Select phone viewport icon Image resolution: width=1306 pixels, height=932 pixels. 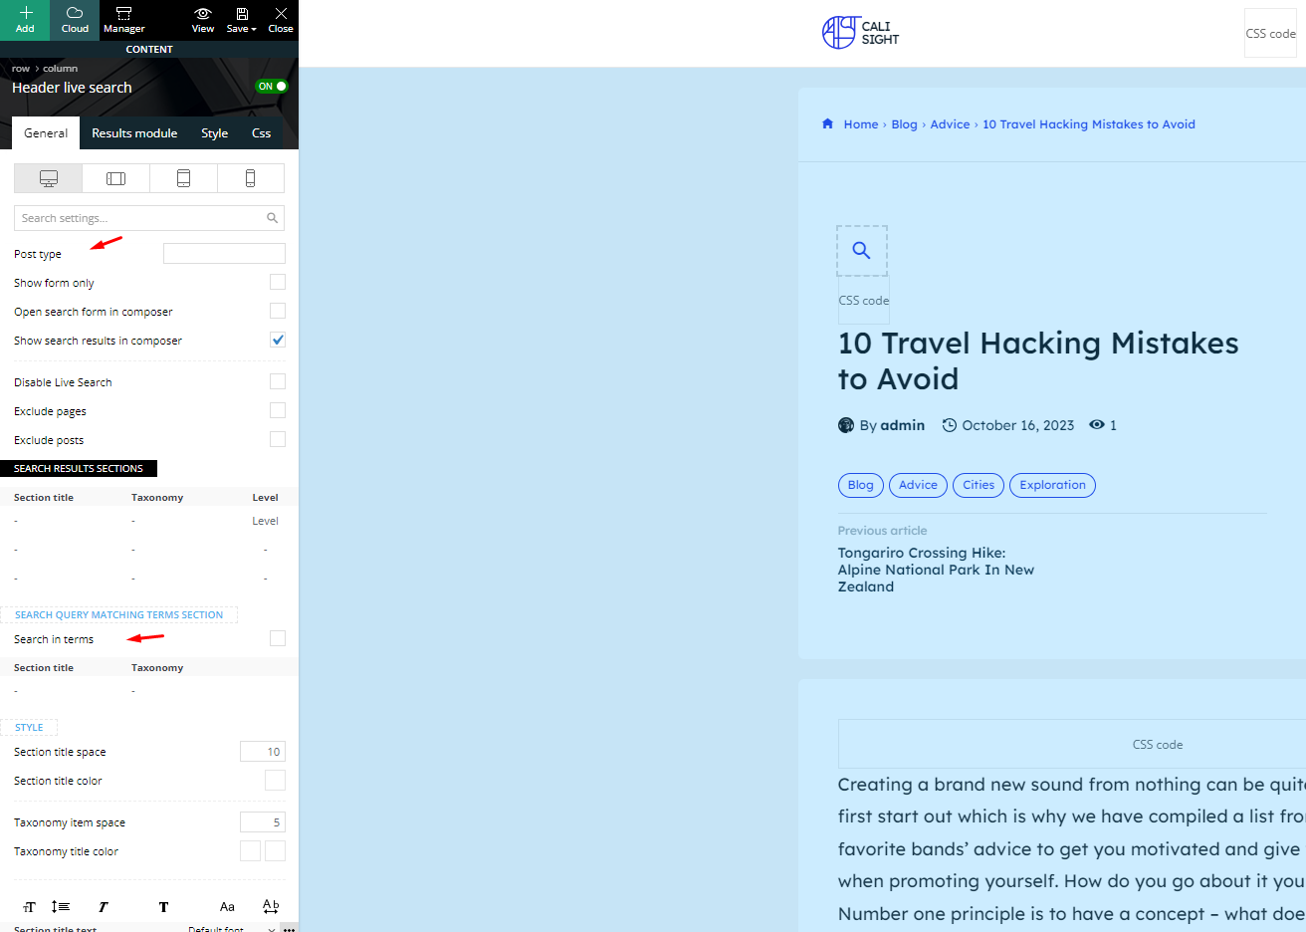coord(250,178)
